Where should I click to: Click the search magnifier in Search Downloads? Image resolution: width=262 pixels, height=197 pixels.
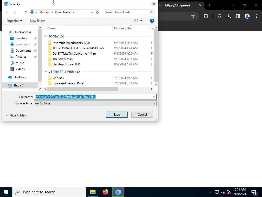point(151,12)
